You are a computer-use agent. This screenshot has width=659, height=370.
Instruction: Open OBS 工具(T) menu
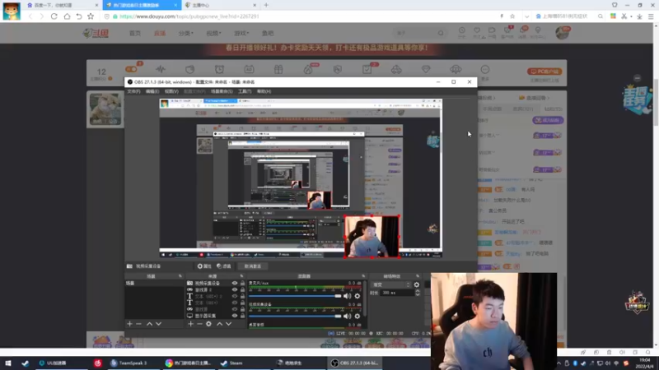(x=245, y=91)
